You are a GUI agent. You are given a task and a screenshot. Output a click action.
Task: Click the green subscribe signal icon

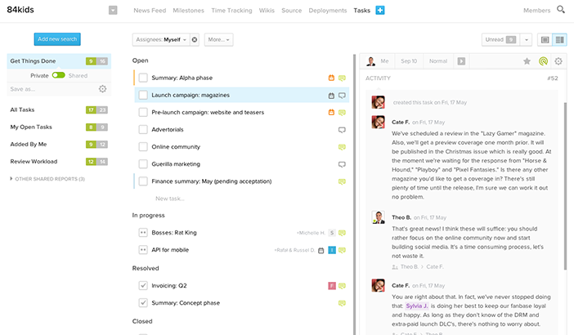click(543, 61)
